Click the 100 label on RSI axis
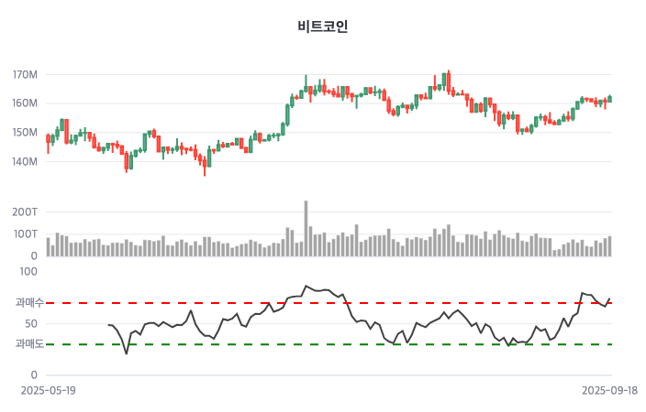646x412 pixels. 28,272
